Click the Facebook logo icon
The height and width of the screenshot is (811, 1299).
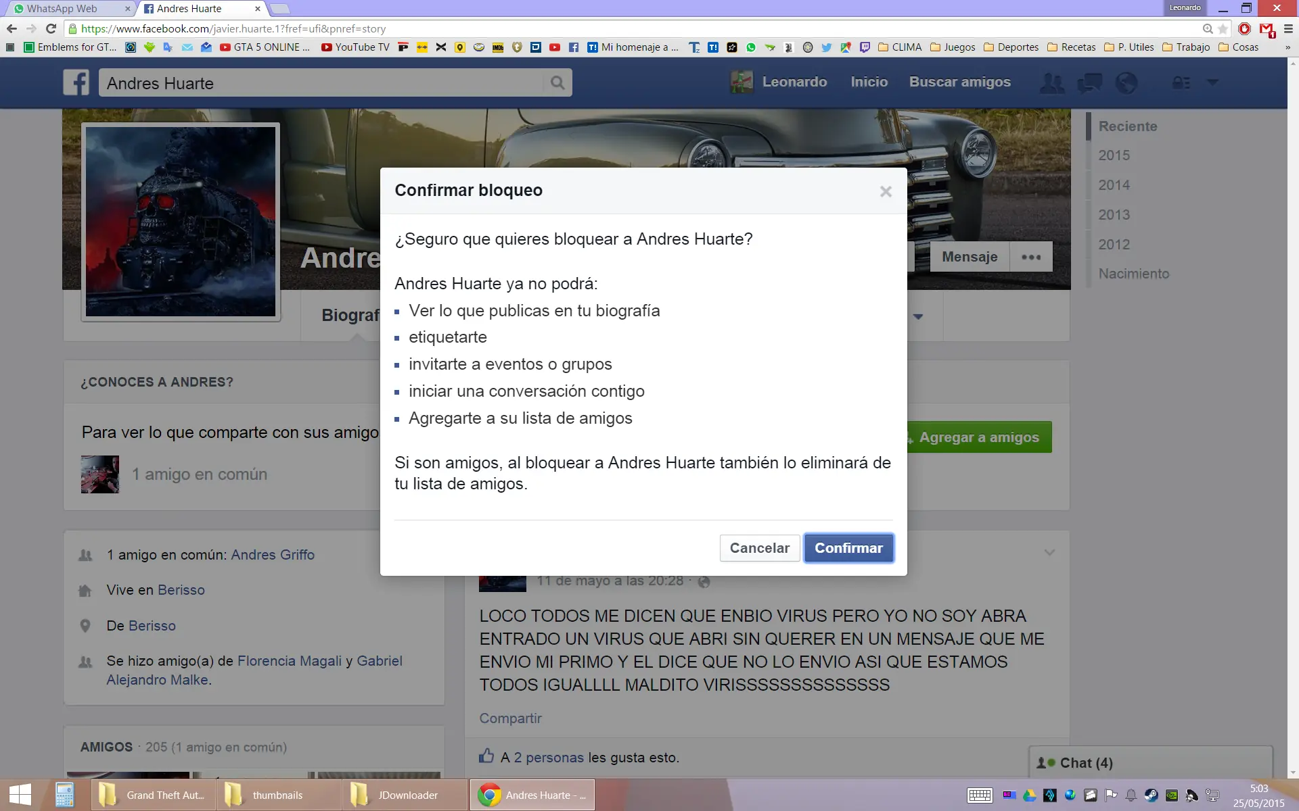[76, 82]
